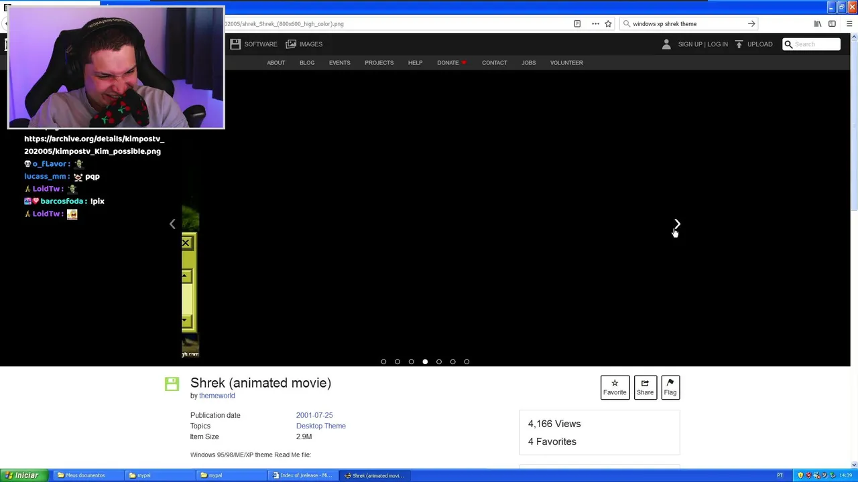Select the sixth carousel dot
The width and height of the screenshot is (858, 482).
[452, 361]
